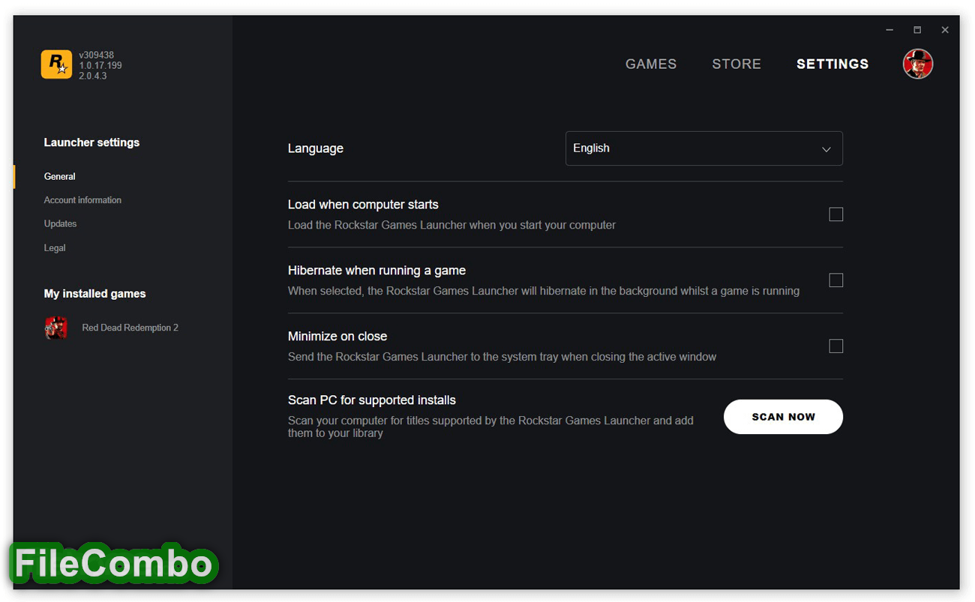The image size is (975, 602).
Task: Maximize the launcher window
Action: [917, 30]
